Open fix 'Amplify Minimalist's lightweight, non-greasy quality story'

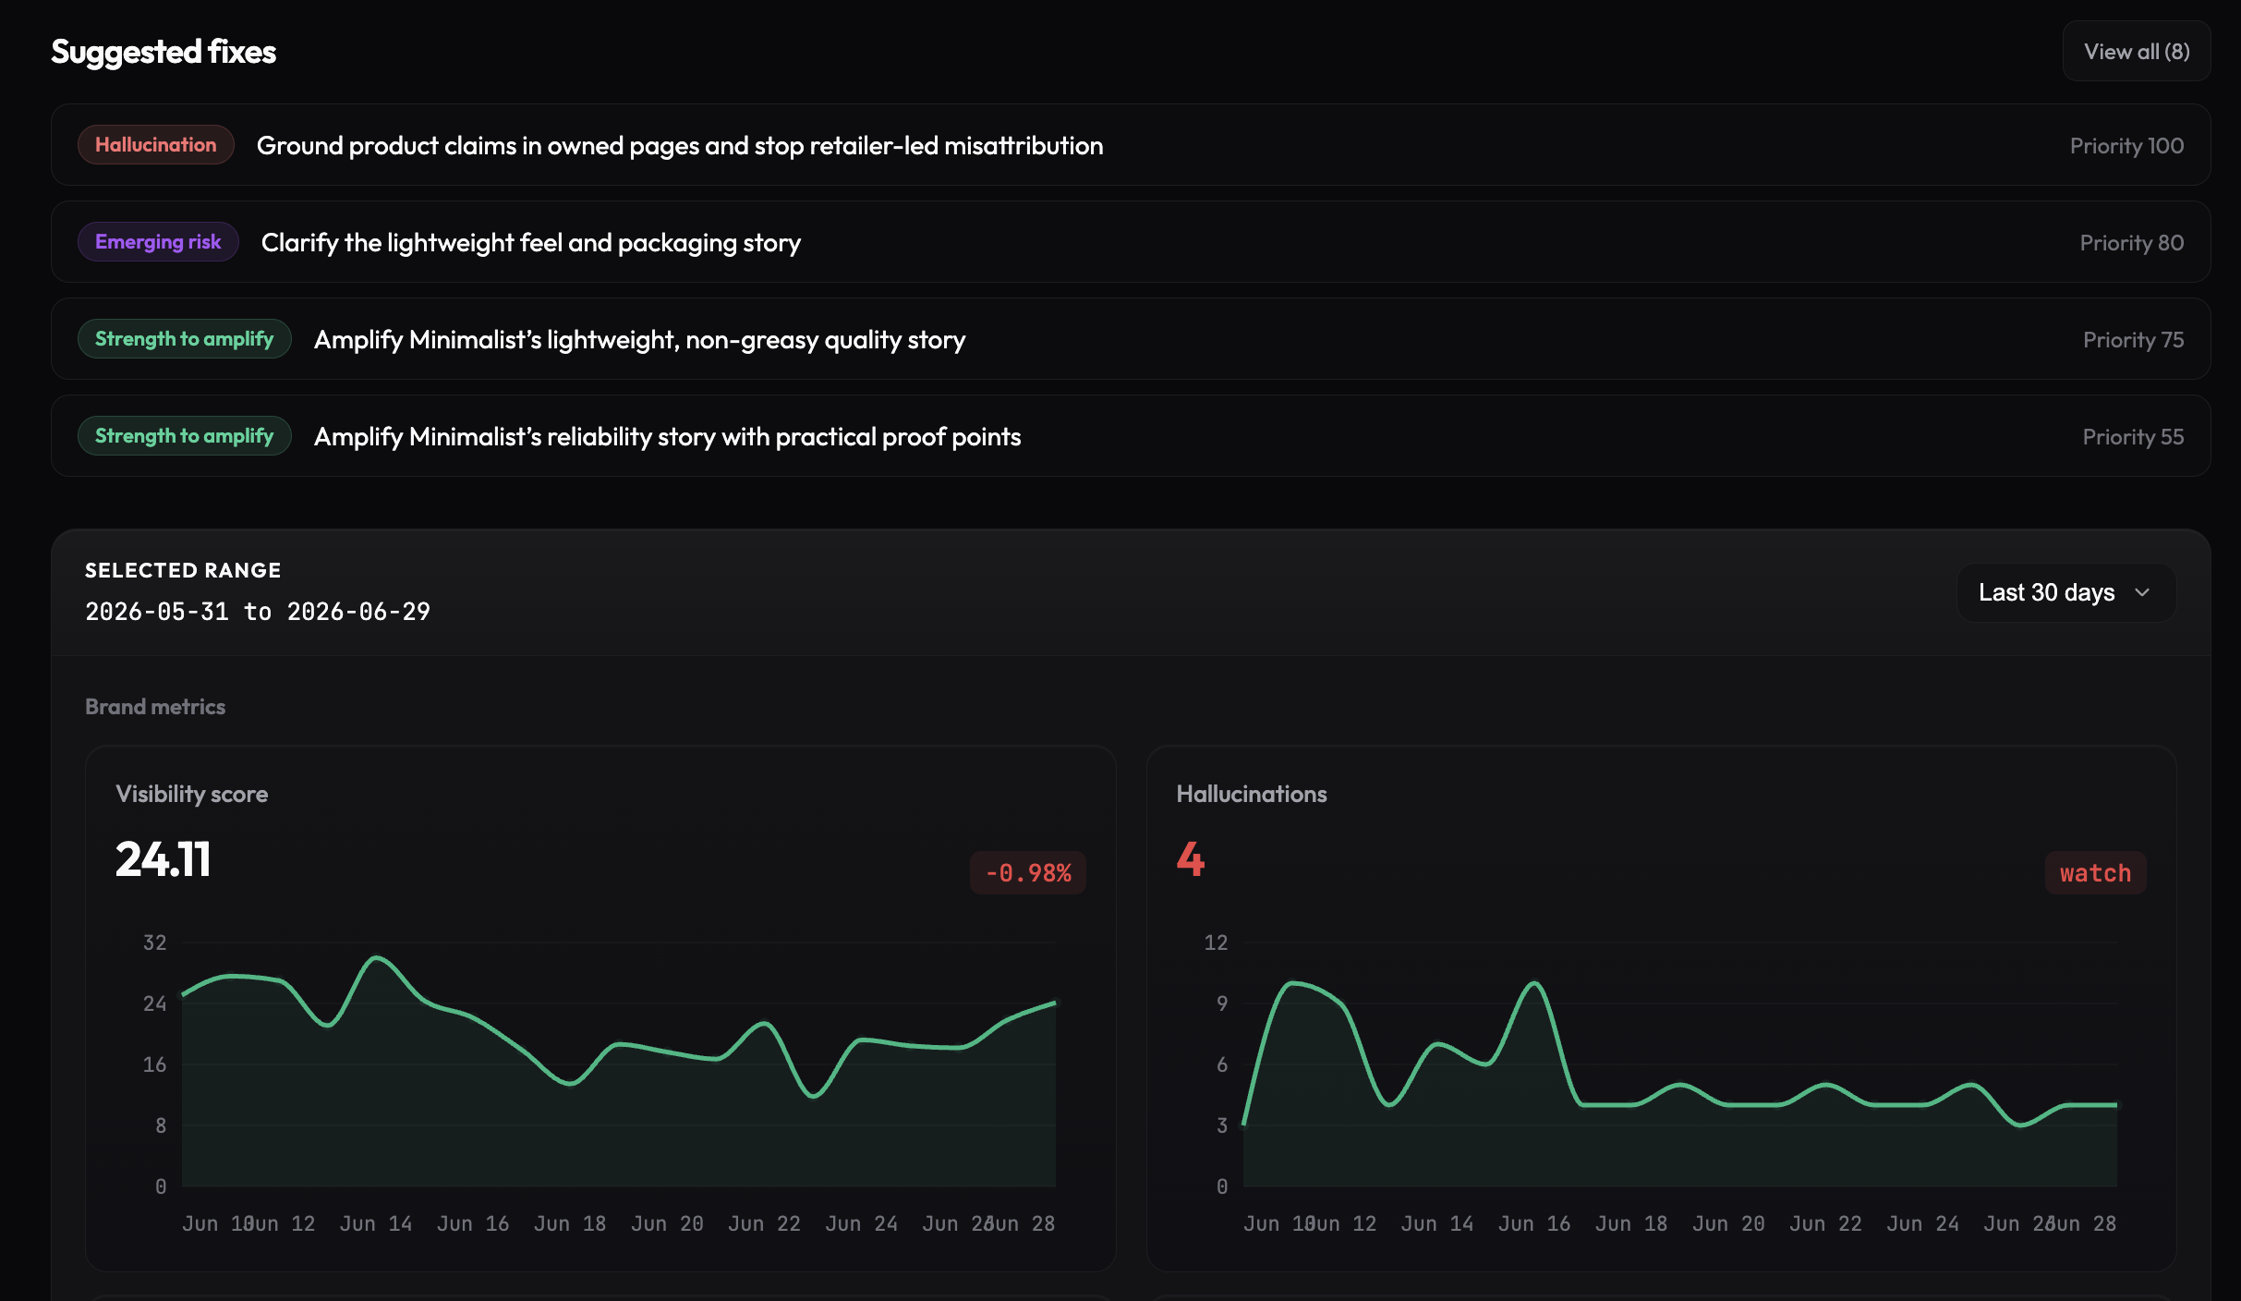(x=1130, y=339)
